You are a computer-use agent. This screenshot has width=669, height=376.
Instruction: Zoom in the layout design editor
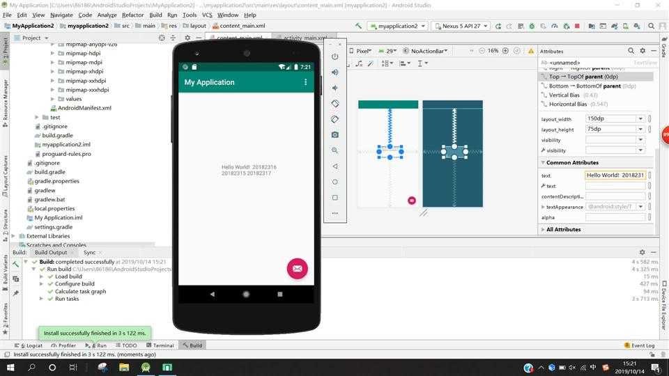pos(505,51)
